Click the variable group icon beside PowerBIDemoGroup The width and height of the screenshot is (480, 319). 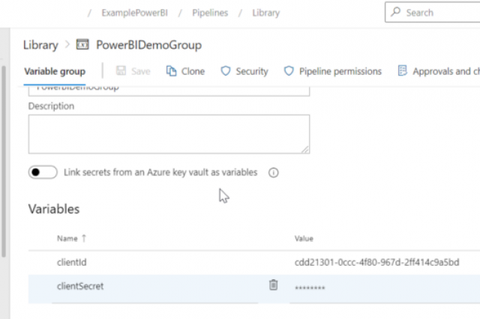point(82,44)
